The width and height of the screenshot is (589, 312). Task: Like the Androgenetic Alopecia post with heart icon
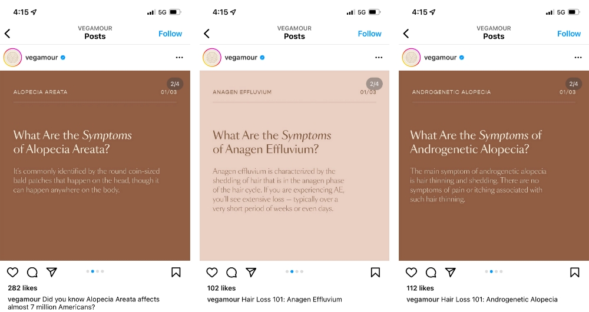coord(411,272)
